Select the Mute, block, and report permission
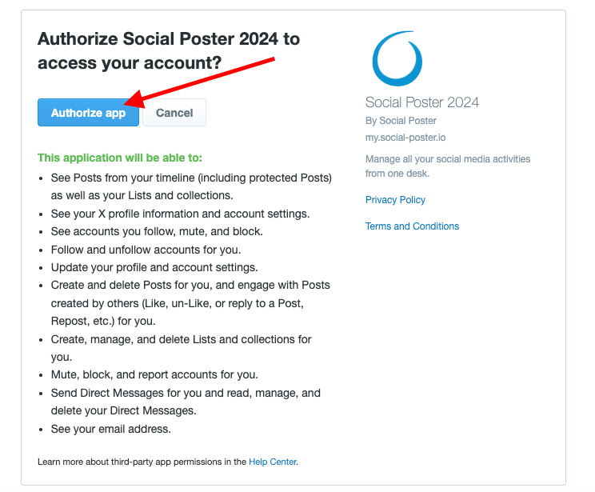595x492 pixels. pyautogui.click(x=154, y=374)
